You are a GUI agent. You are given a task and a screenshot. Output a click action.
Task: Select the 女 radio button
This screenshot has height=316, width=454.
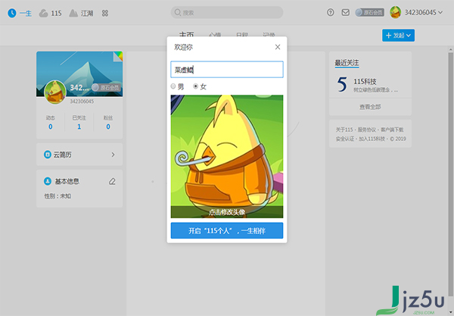tap(196, 86)
